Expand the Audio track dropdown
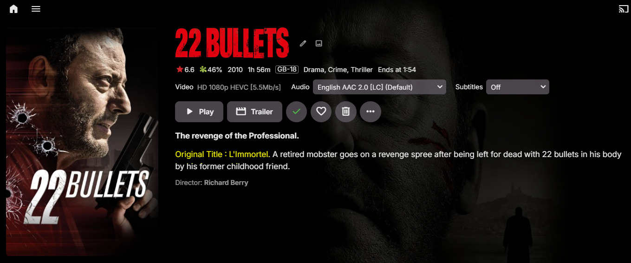 [x=379, y=87]
